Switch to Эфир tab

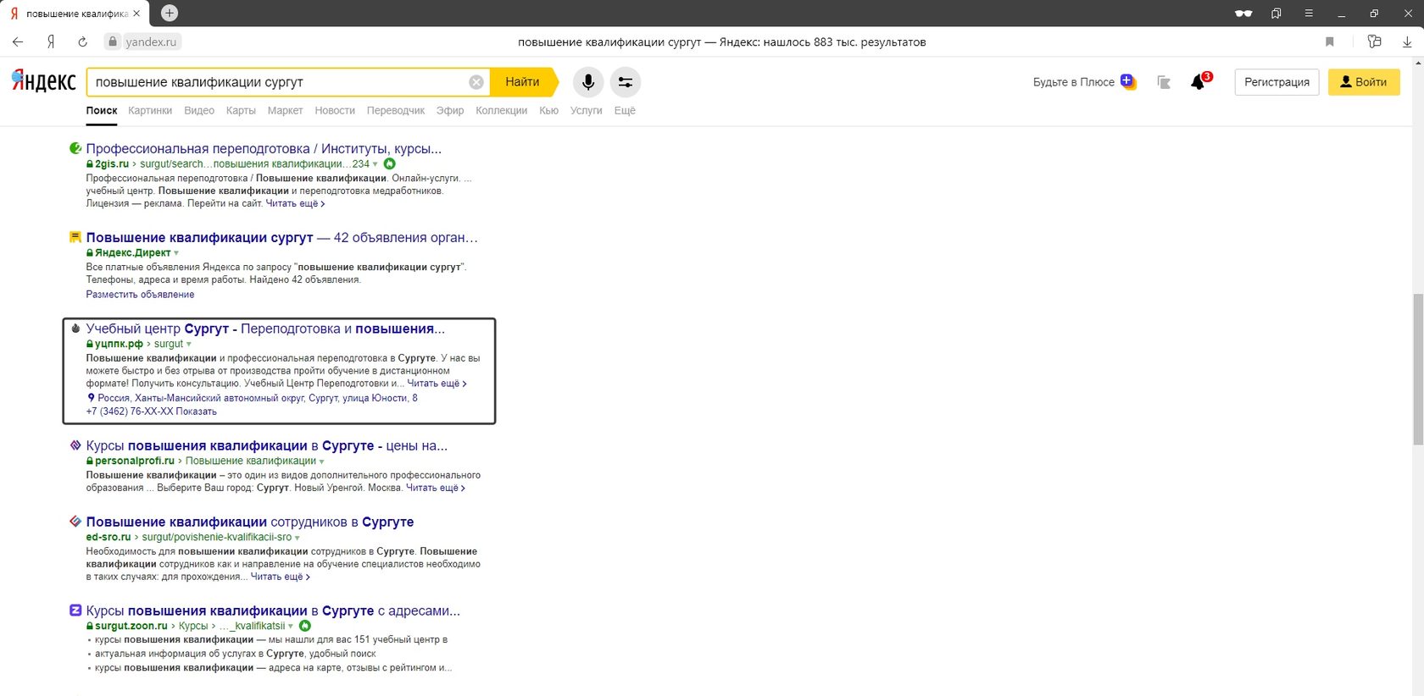(x=450, y=110)
